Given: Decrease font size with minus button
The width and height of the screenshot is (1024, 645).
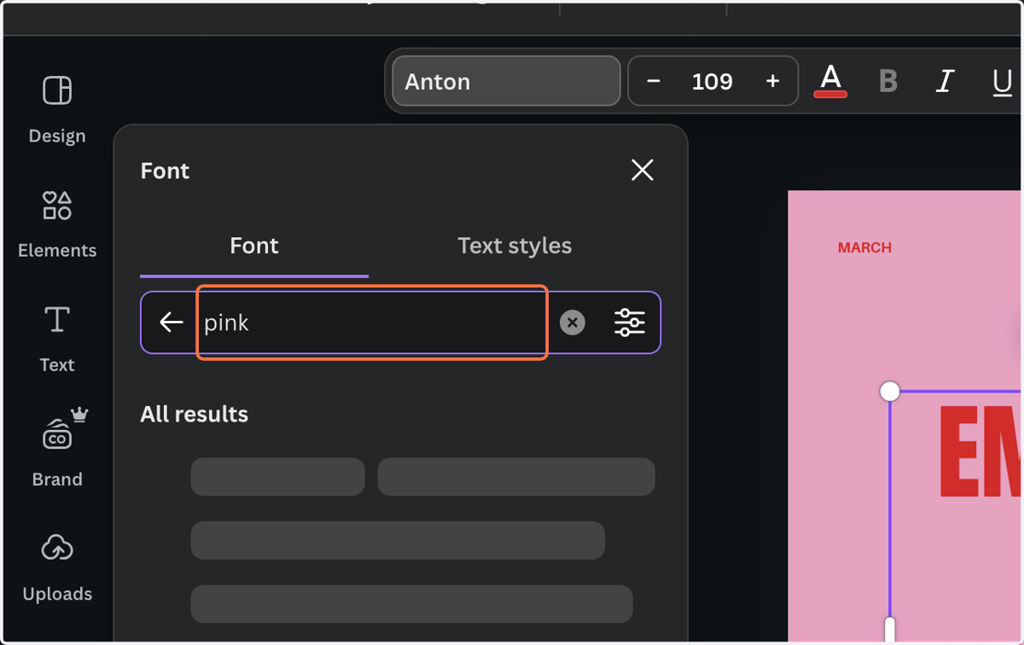Looking at the screenshot, I should tap(654, 81).
